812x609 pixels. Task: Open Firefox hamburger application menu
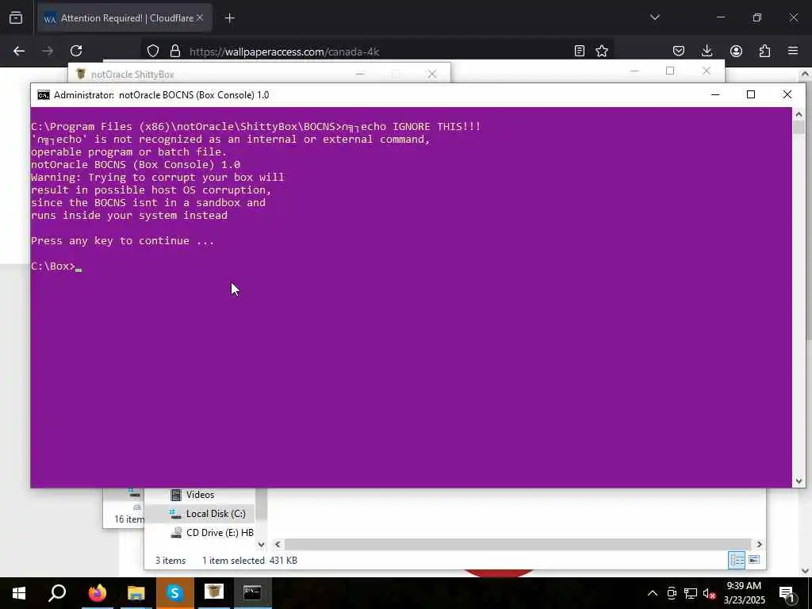tap(793, 51)
